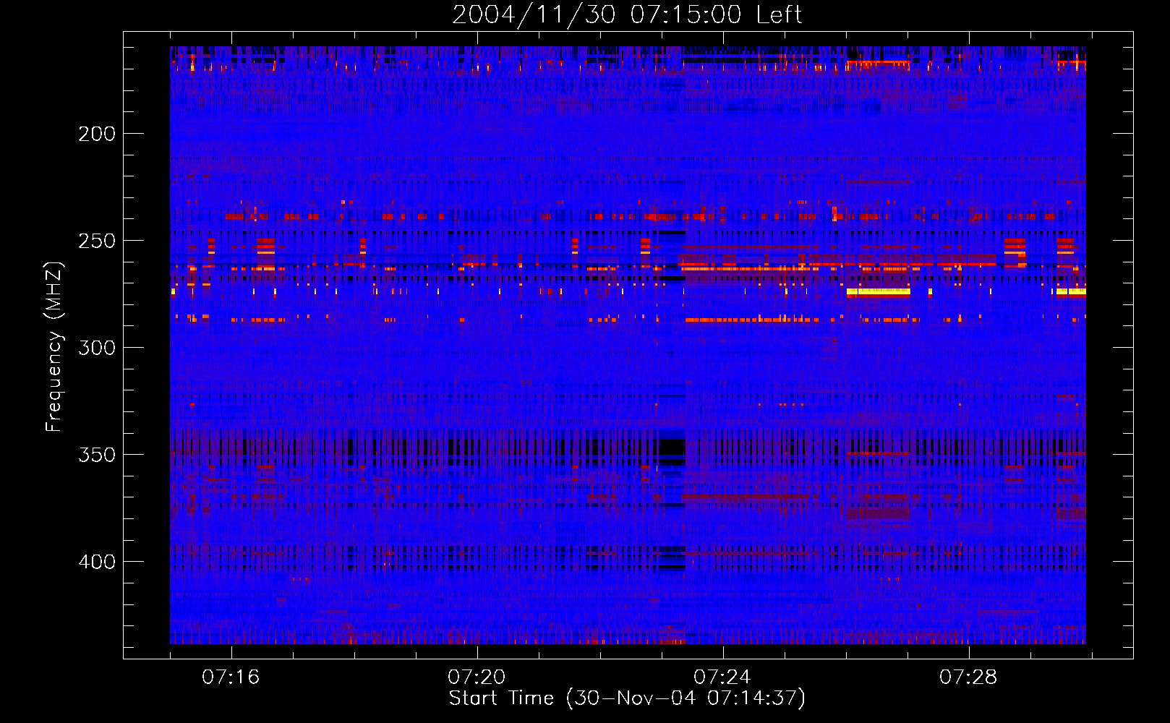This screenshot has height=723, width=1170.
Task: Click the 07:20 time axis label
Action: click(x=477, y=677)
